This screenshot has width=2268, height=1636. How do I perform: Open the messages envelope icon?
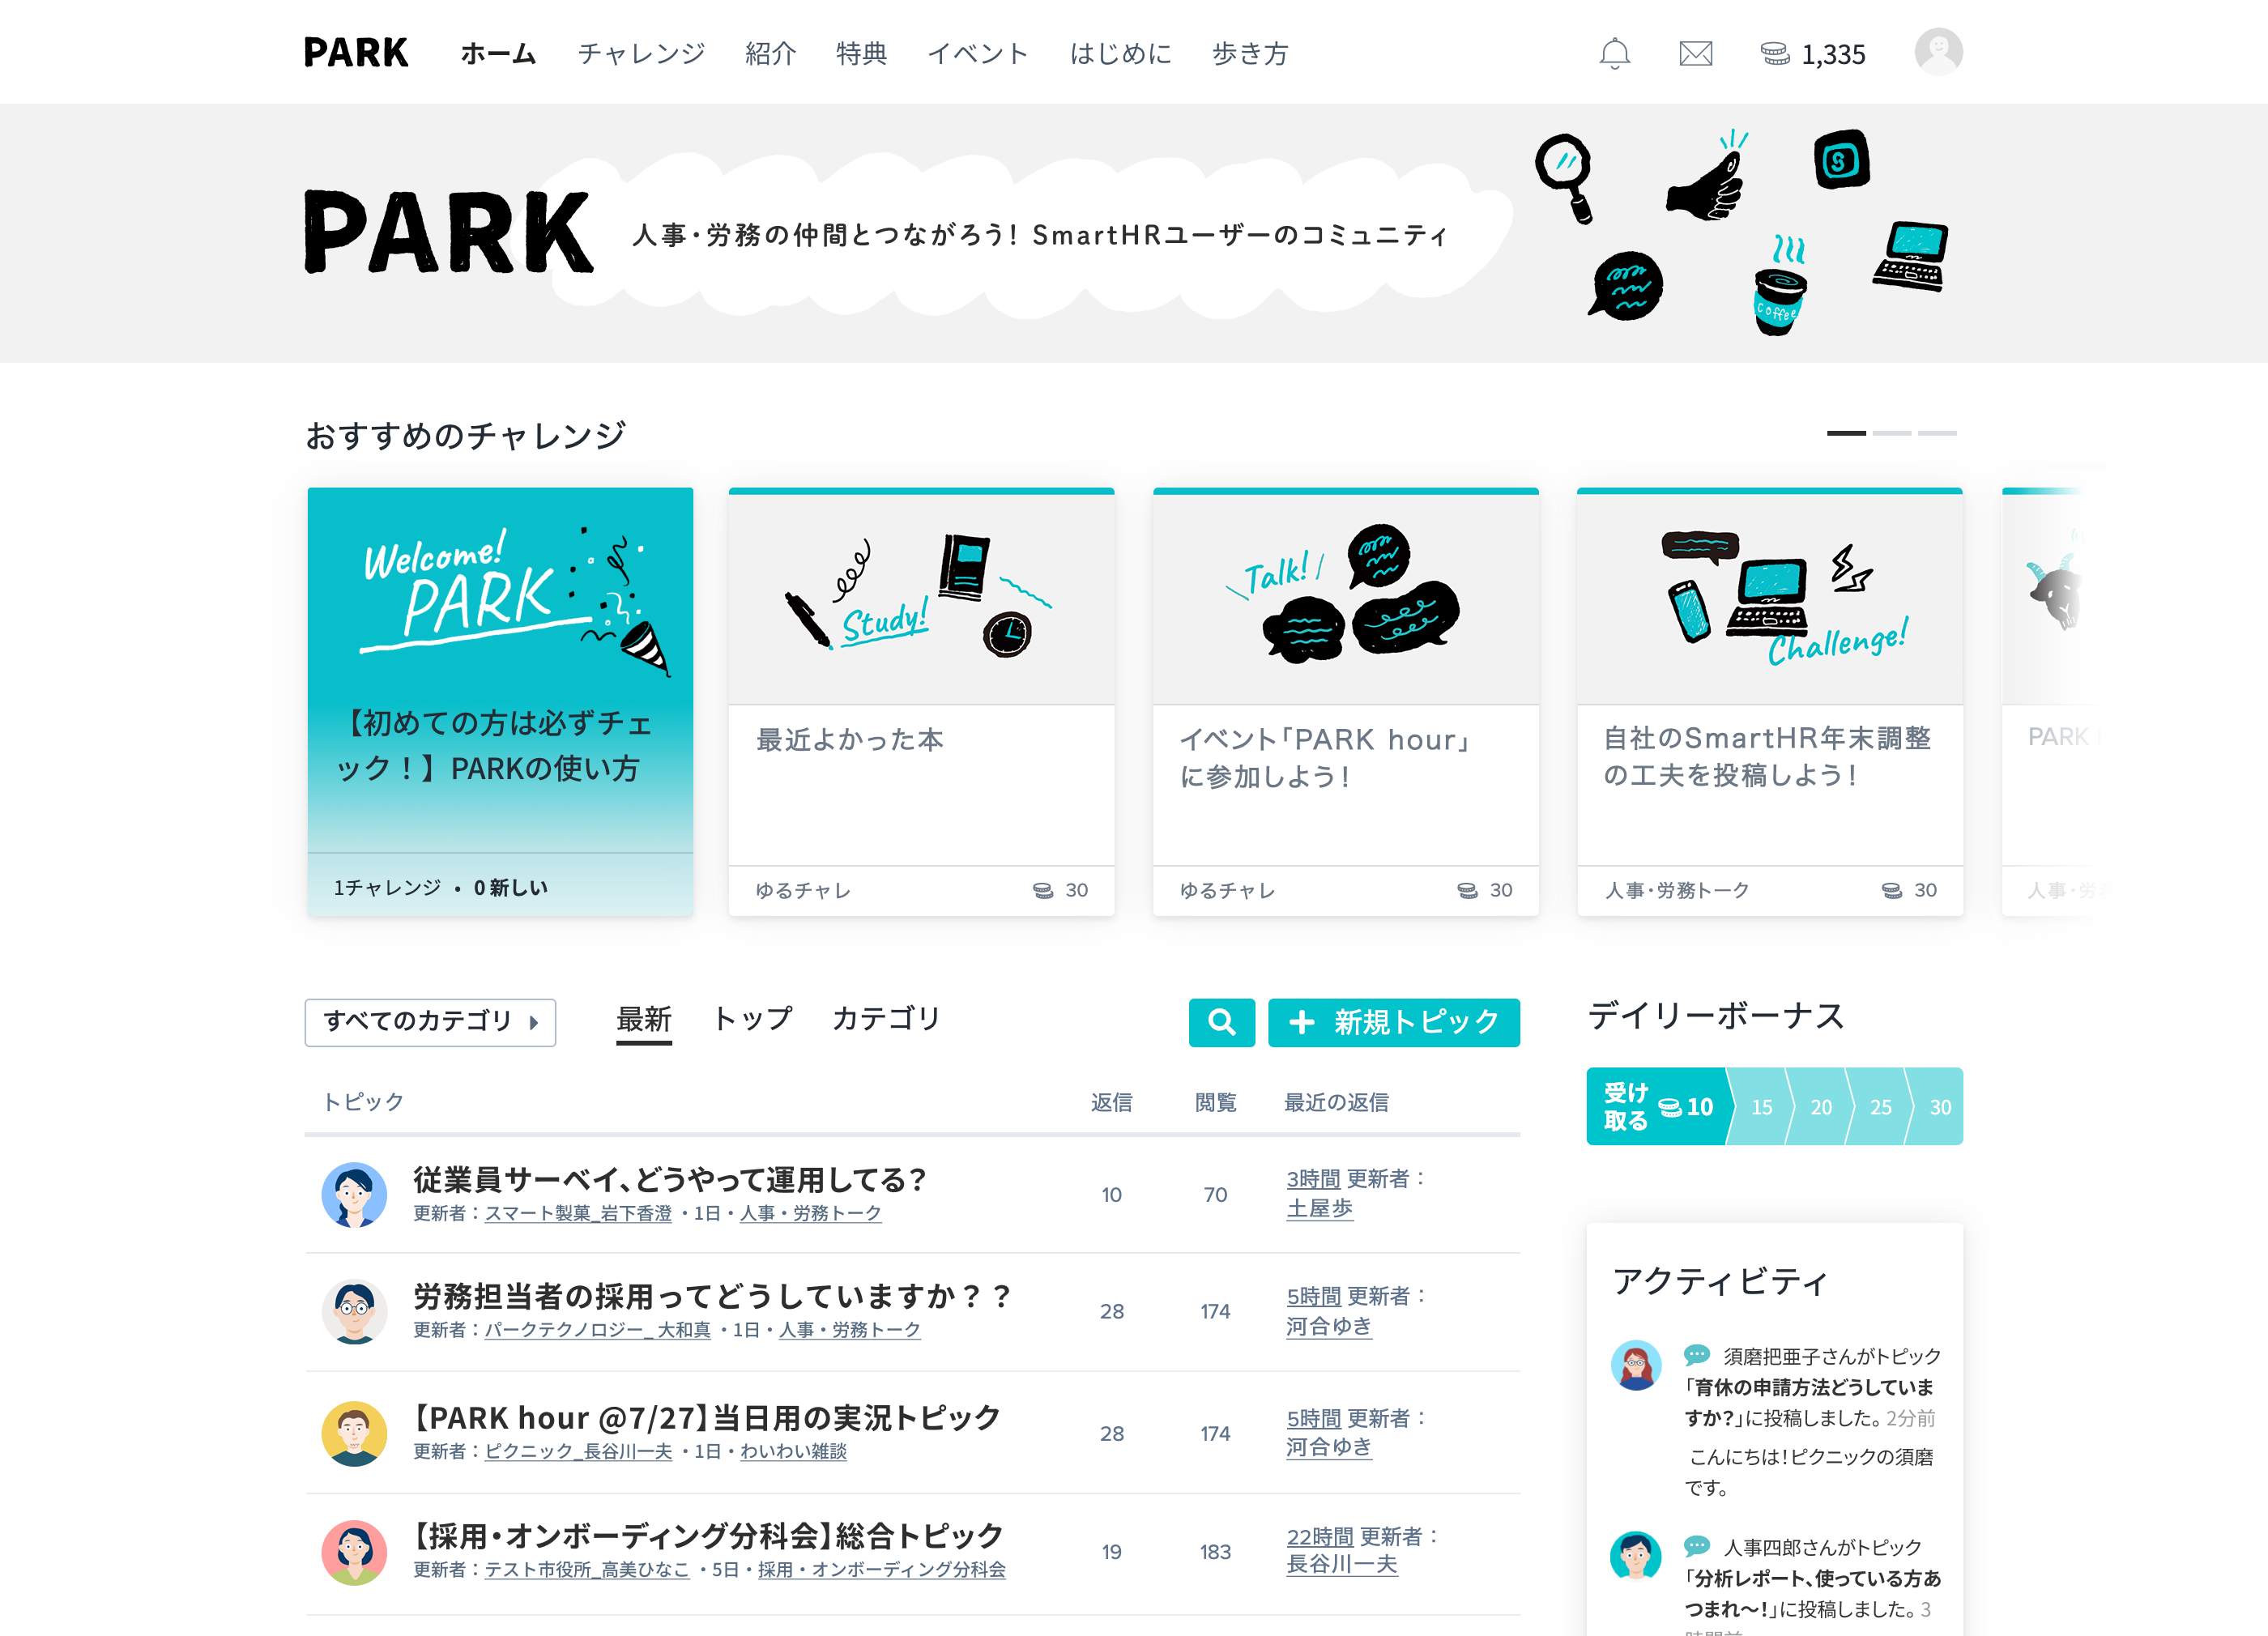tap(1695, 53)
